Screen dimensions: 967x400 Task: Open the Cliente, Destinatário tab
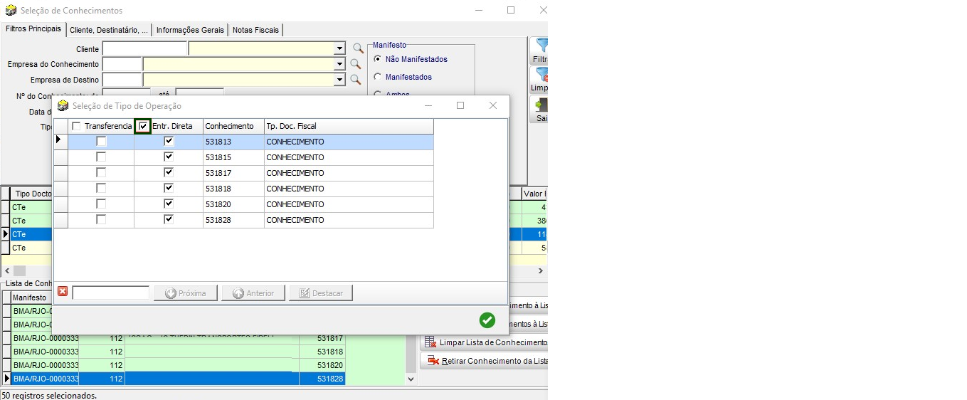pos(109,30)
